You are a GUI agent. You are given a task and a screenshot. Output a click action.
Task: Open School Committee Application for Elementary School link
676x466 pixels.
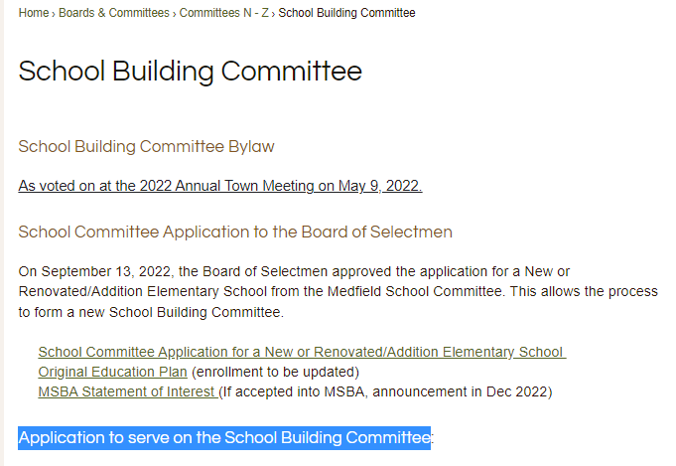click(301, 353)
